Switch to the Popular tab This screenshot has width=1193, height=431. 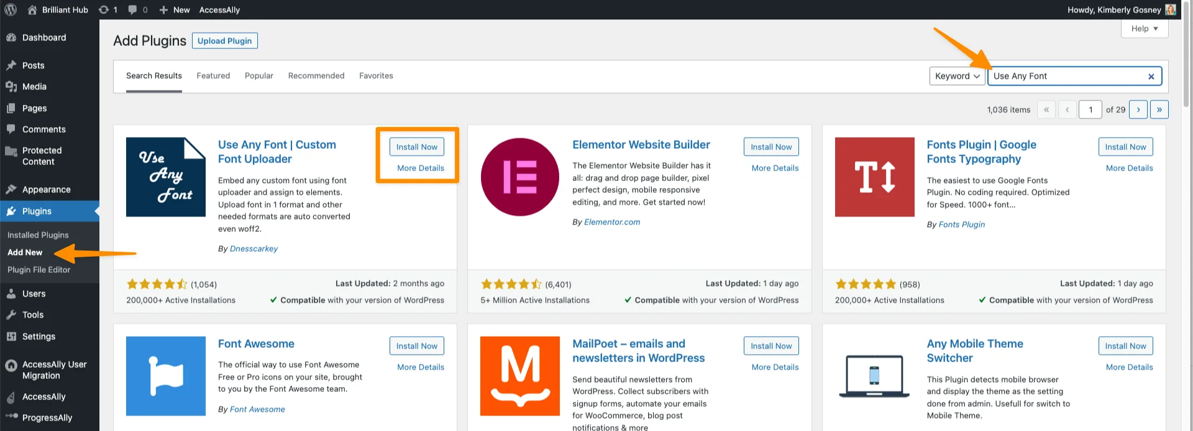(258, 76)
